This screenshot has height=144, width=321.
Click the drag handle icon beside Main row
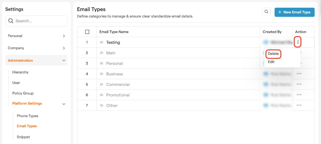coord(102,53)
